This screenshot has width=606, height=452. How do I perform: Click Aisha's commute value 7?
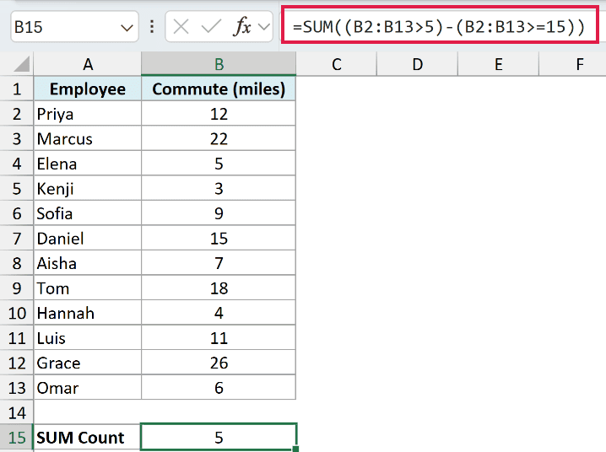pyautogui.click(x=219, y=263)
